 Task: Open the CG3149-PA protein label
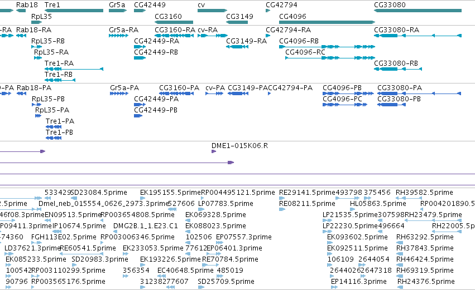click(x=248, y=88)
